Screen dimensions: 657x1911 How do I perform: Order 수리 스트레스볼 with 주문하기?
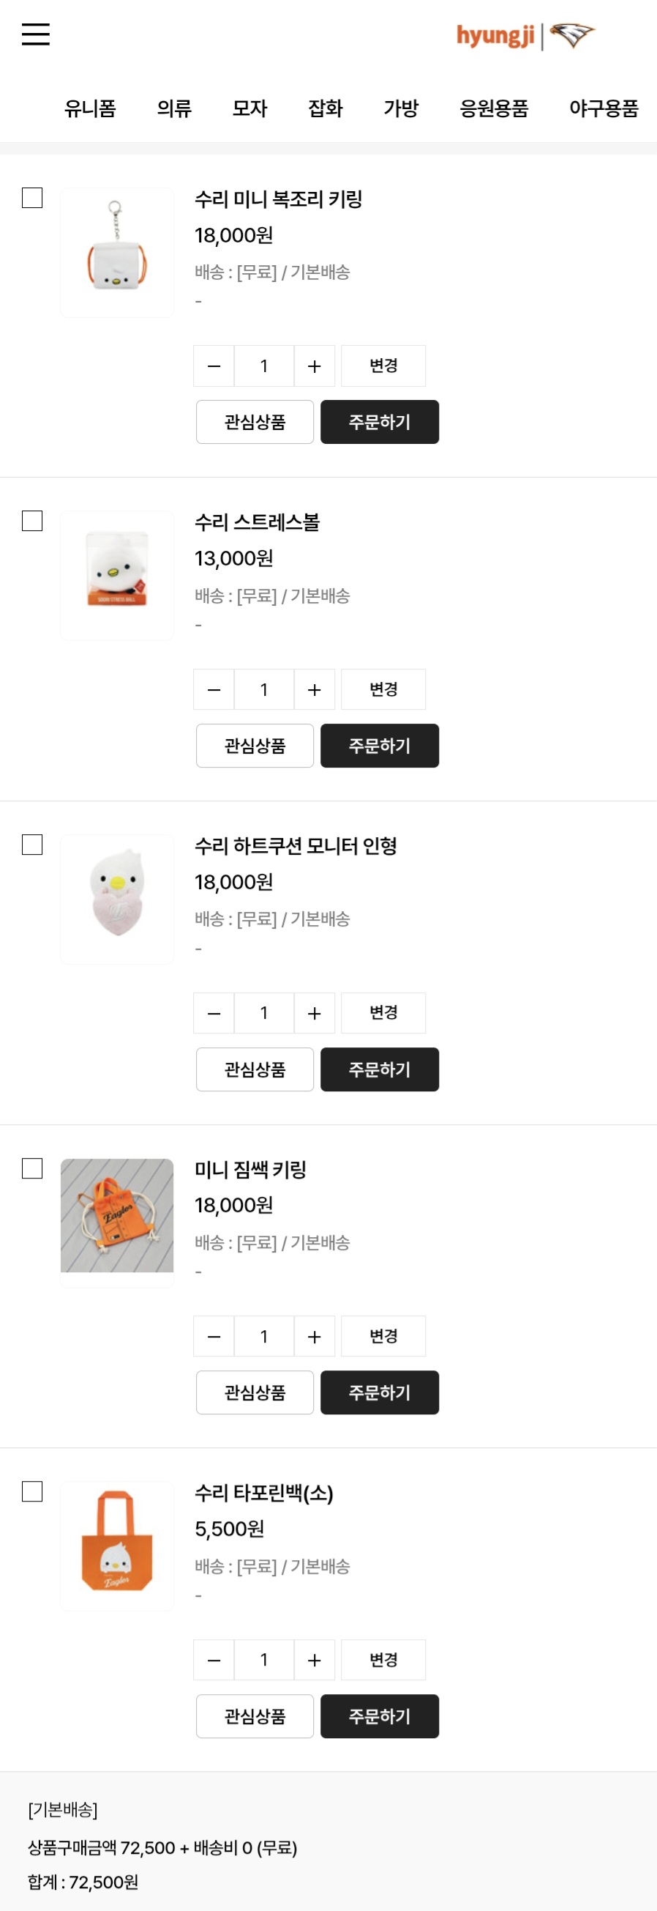pyautogui.click(x=379, y=746)
